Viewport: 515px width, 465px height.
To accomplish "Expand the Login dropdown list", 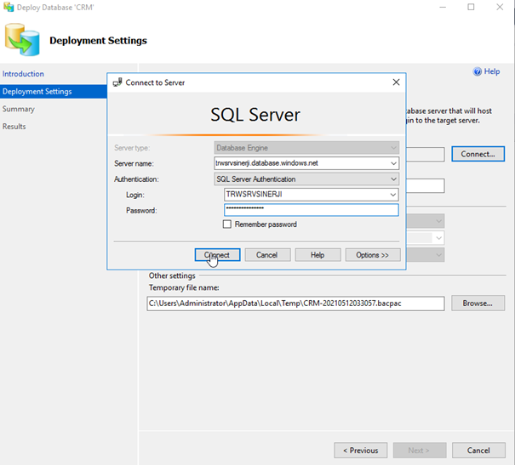I will tap(392, 195).
